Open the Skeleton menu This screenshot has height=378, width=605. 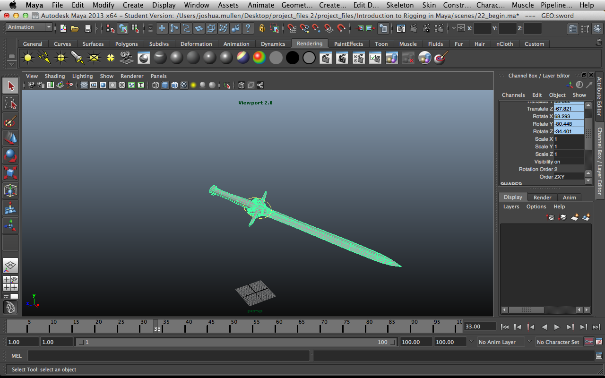point(400,5)
